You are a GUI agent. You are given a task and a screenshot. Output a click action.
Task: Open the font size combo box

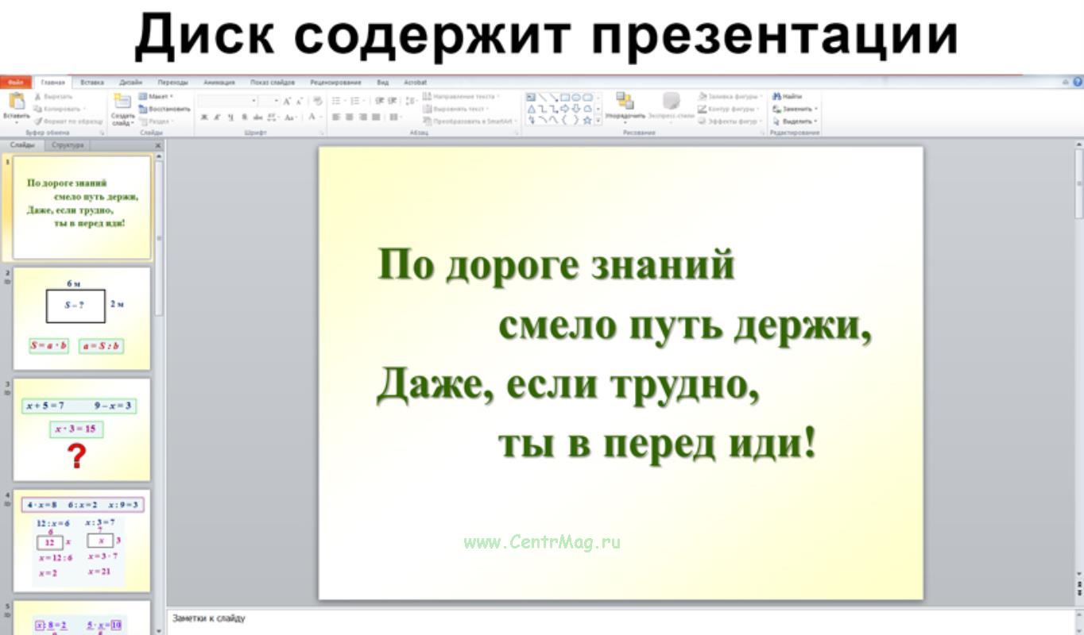click(269, 101)
